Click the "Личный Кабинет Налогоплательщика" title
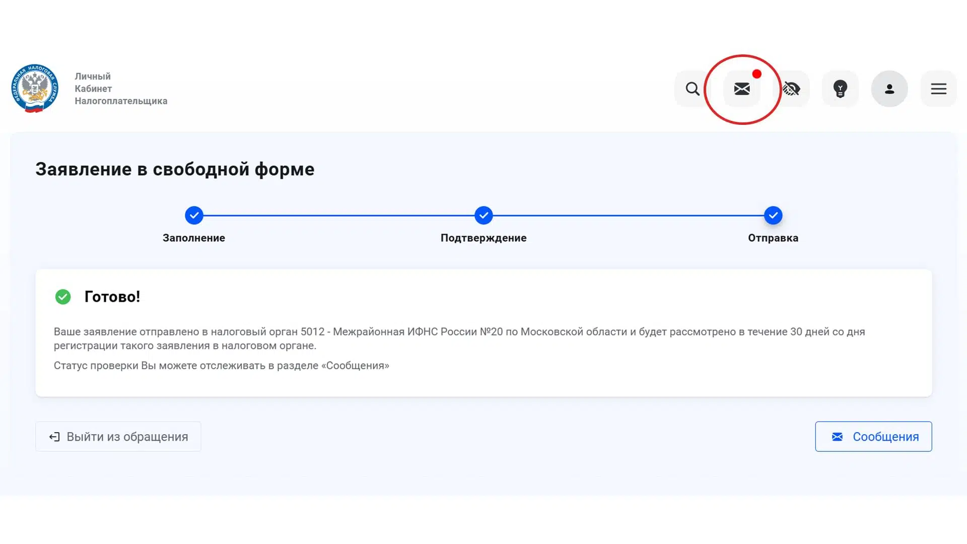The width and height of the screenshot is (967, 544). pyautogui.click(x=121, y=89)
